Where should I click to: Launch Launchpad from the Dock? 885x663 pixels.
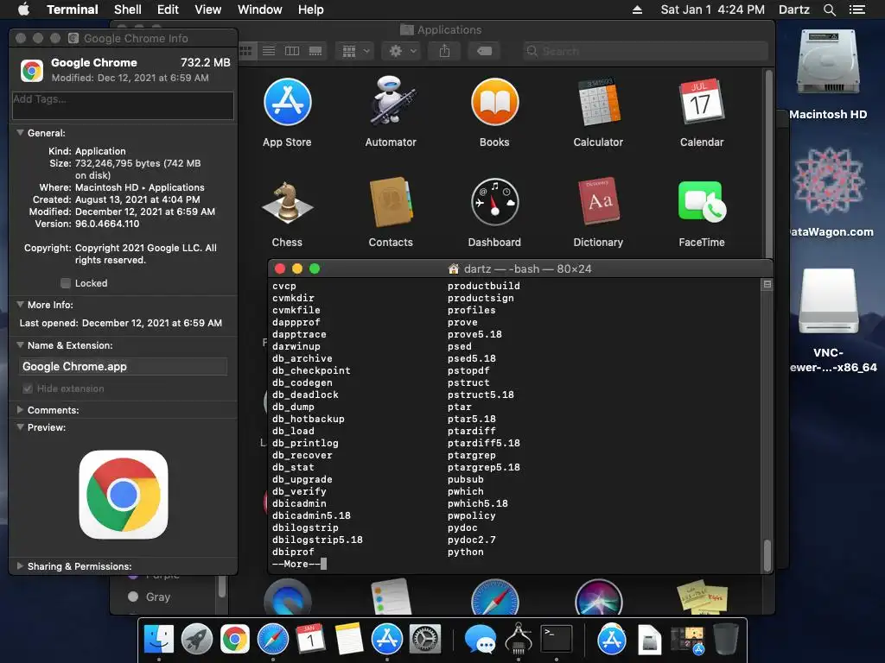[196, 640]
